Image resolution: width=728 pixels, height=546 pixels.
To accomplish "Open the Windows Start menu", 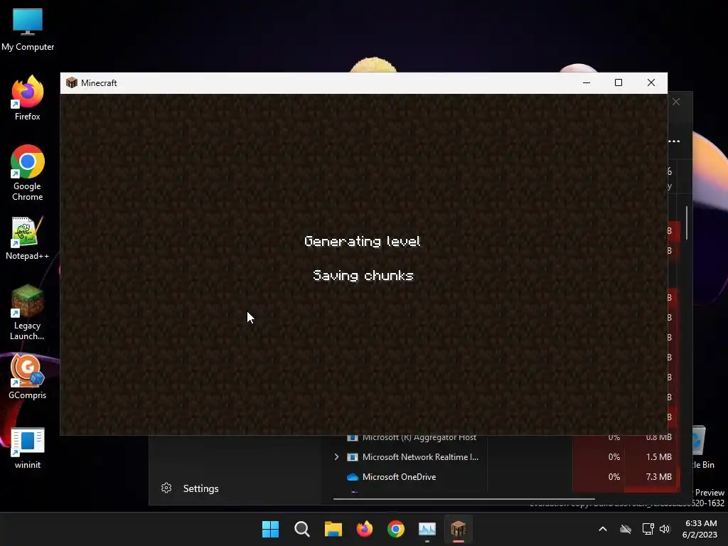I will pos(270,529).
